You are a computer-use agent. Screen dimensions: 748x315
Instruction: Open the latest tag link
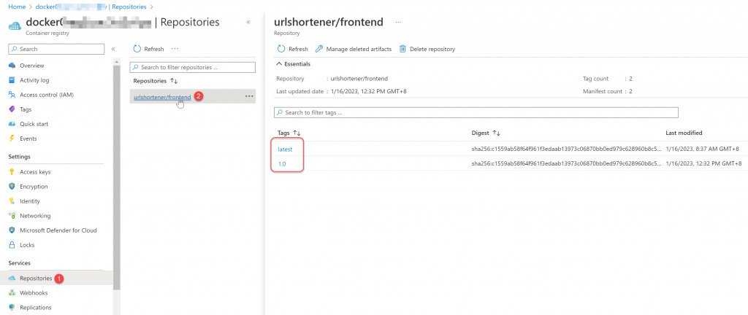pyautogui.click(x=285, y=149)
